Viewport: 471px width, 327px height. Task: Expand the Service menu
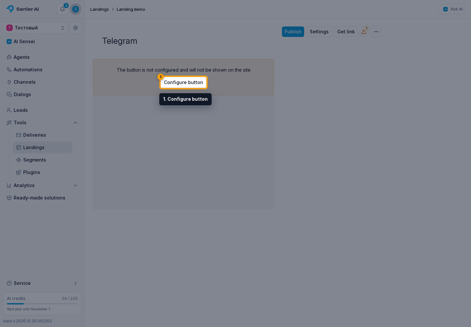pos(42,283)
